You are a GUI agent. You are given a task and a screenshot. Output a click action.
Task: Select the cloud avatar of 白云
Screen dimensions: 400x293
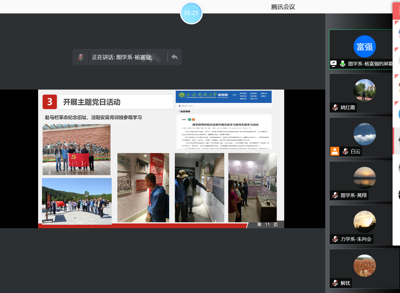pos(365,134)
